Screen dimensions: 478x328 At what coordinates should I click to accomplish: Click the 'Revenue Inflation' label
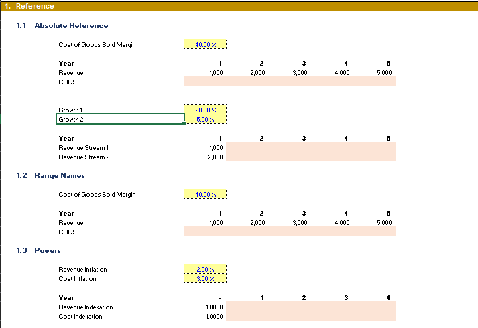coord(82,269)
